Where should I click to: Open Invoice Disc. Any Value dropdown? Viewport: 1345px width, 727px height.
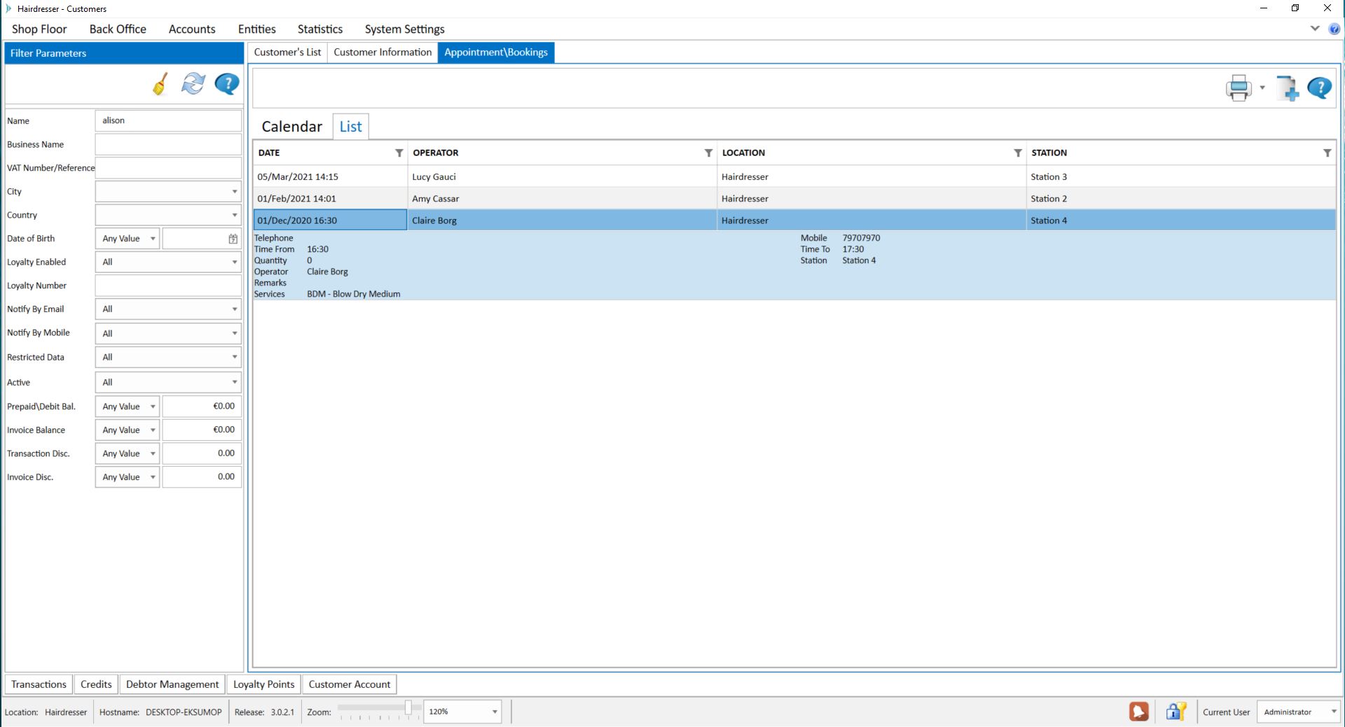click(127, 477)
